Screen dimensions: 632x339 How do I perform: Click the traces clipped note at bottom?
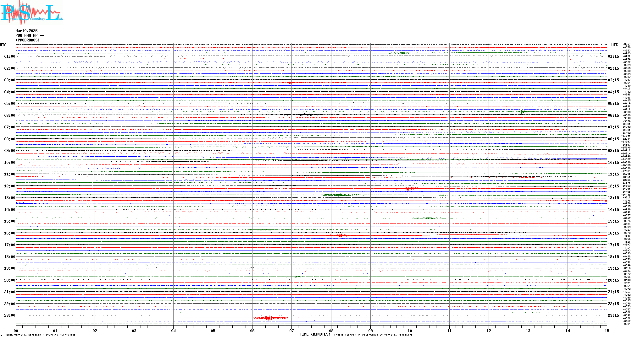[x=373, y=335]
